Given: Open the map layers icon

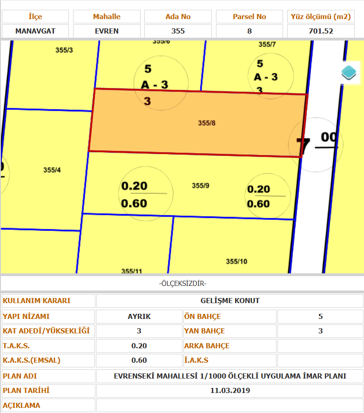Looking at the screenshot, I should click(x=348, y=72).
